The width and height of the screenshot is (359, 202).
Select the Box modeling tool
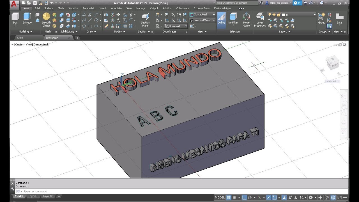tap(15, 19)
